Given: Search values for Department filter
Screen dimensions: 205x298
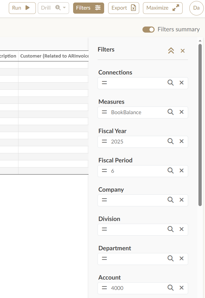Looking at the screenshot, I should tap(170, 258).
